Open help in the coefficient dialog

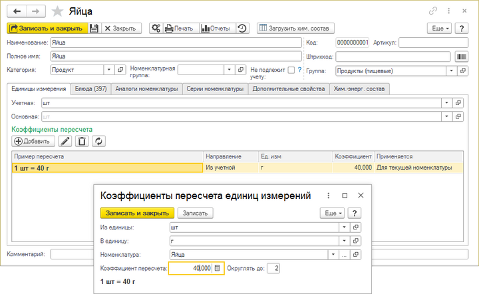tap(355, 213)
